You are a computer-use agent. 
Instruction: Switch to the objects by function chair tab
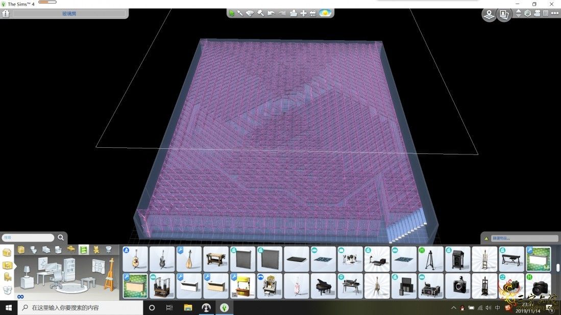pos(7,277)
